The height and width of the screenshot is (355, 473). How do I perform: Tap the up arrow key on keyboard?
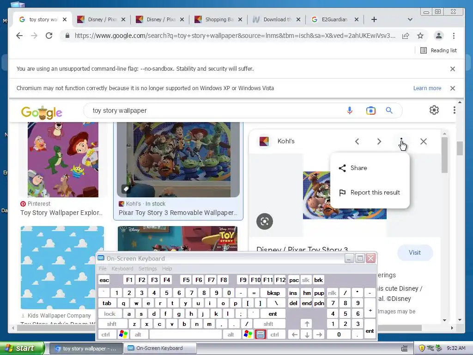307,324
